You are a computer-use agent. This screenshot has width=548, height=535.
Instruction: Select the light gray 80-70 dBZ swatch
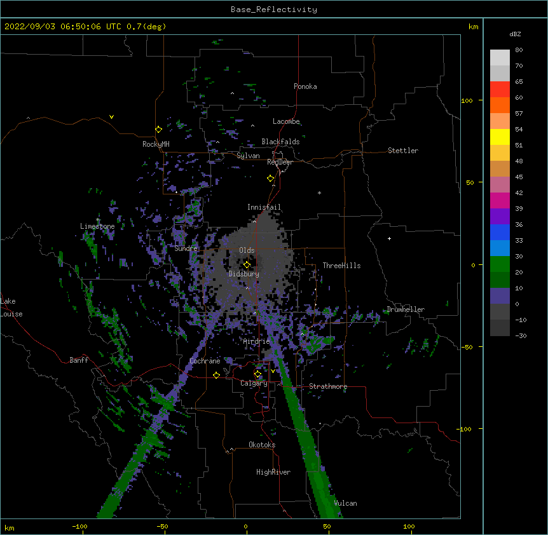[500, 58]
